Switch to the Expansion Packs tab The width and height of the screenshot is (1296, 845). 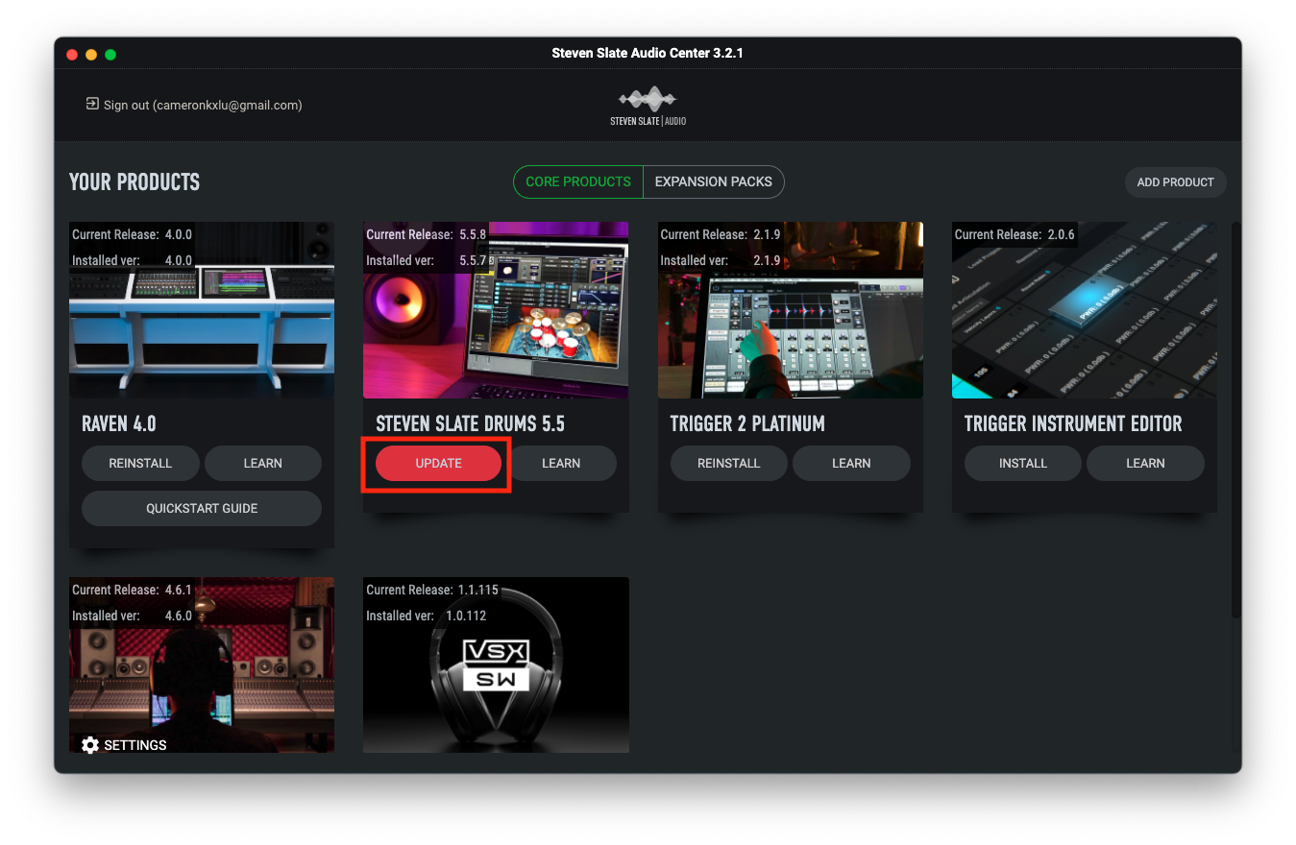(714, 181)
